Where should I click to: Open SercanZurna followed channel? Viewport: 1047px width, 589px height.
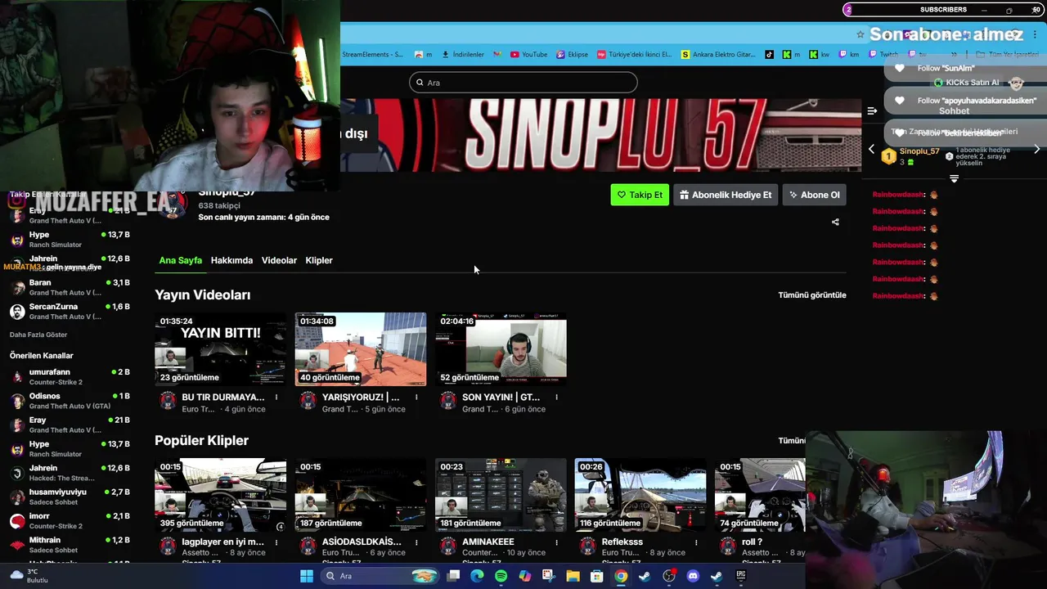click(x=70, y=312)
